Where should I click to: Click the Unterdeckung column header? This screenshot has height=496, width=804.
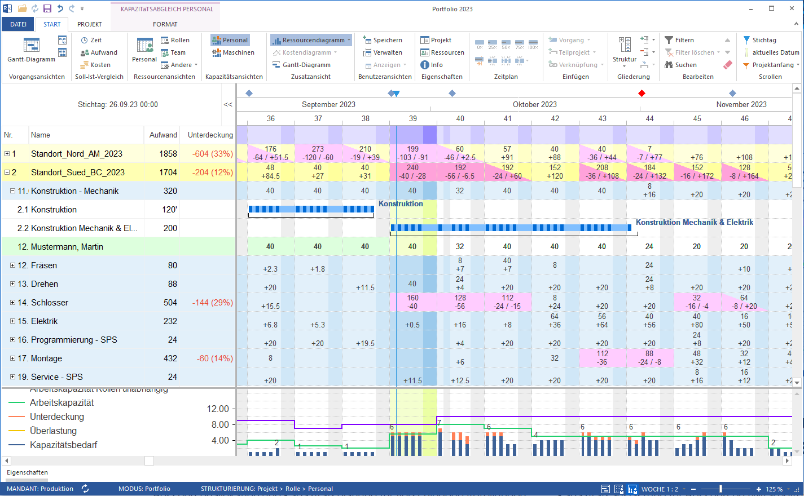(209, 135)
